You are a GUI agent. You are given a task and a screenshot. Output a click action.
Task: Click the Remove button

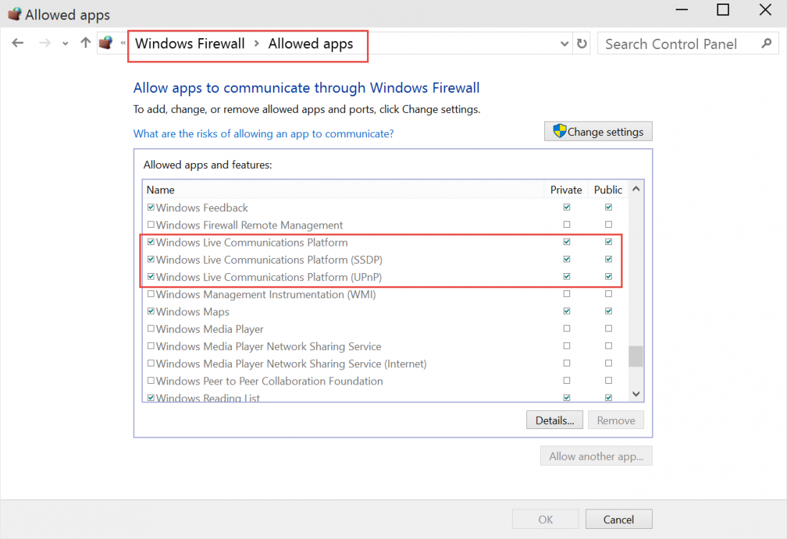(x=616, y=420)
